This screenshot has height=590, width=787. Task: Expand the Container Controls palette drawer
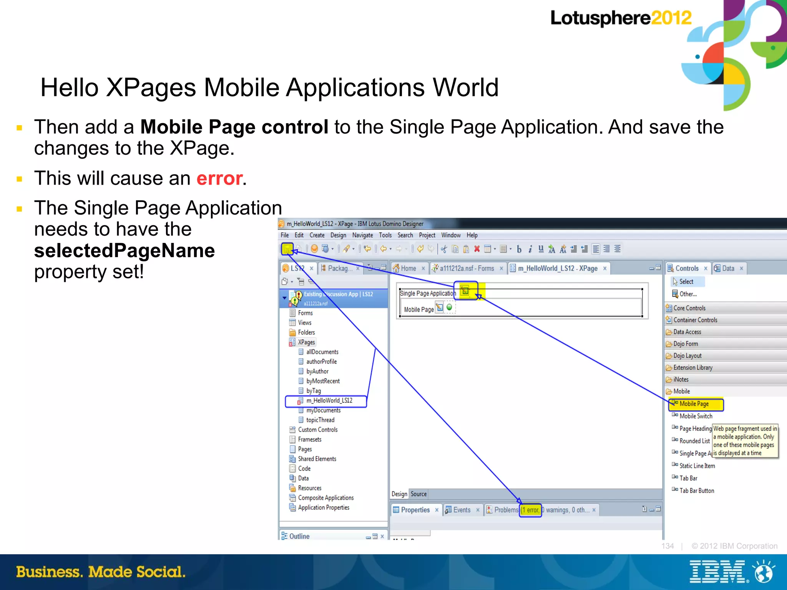(x=726, y=320)
